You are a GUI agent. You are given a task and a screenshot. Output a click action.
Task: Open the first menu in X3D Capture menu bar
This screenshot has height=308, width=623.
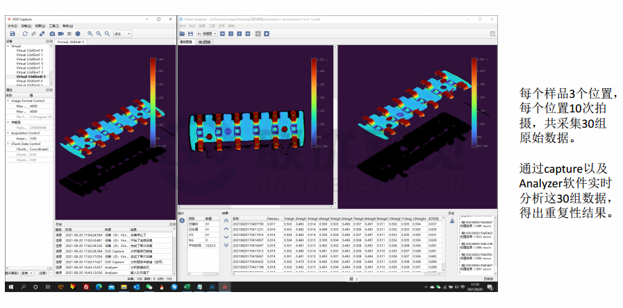(12, 26)
